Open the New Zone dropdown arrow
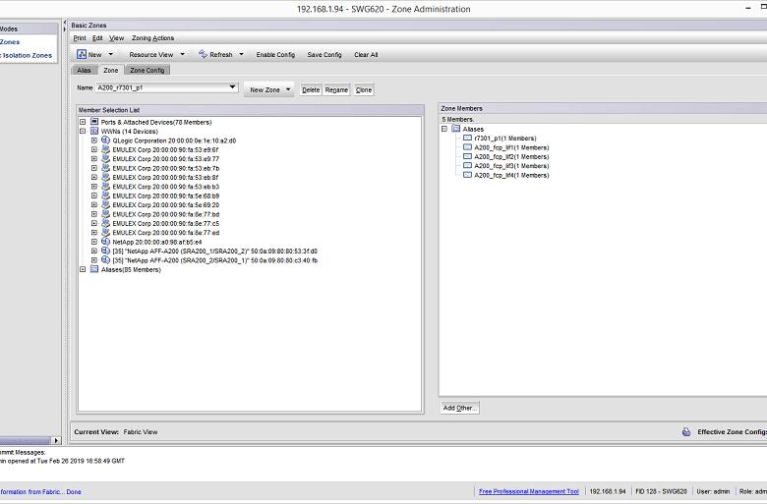 pos(288,89)
